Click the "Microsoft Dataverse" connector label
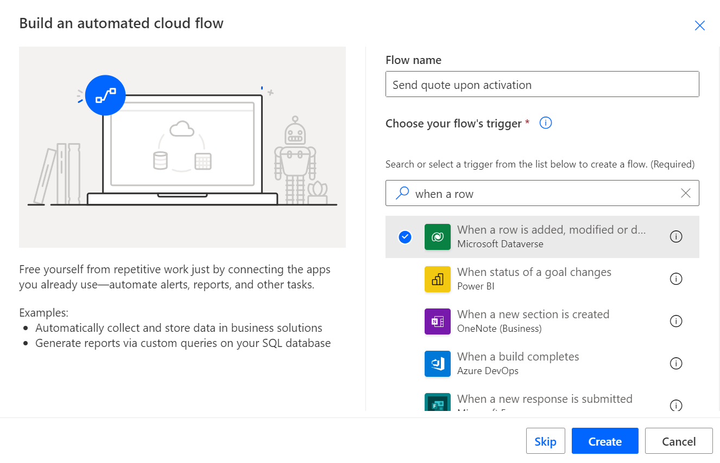Screen dimensions: 720x463 click(500, 244)
